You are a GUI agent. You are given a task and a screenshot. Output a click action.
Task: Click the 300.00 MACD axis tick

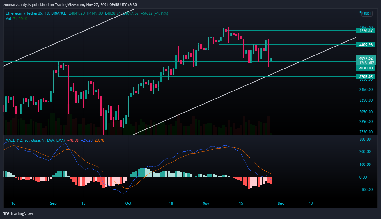tap(365, 139)
